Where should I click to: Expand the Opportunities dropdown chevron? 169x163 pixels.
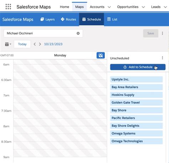143,7
